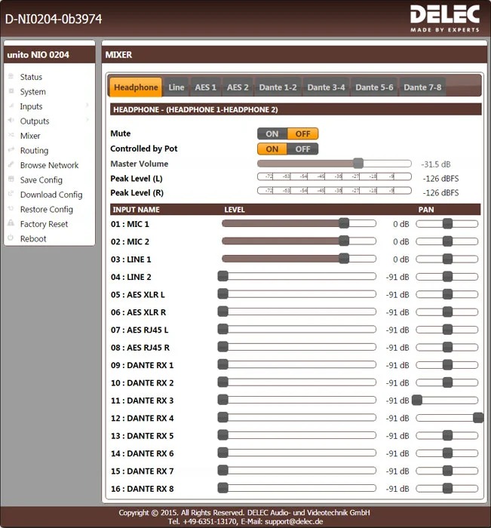The width and height of the screenshot is (491, 528).
Task: Click the DANTE RX 4 pan handle
Action: 478,418
